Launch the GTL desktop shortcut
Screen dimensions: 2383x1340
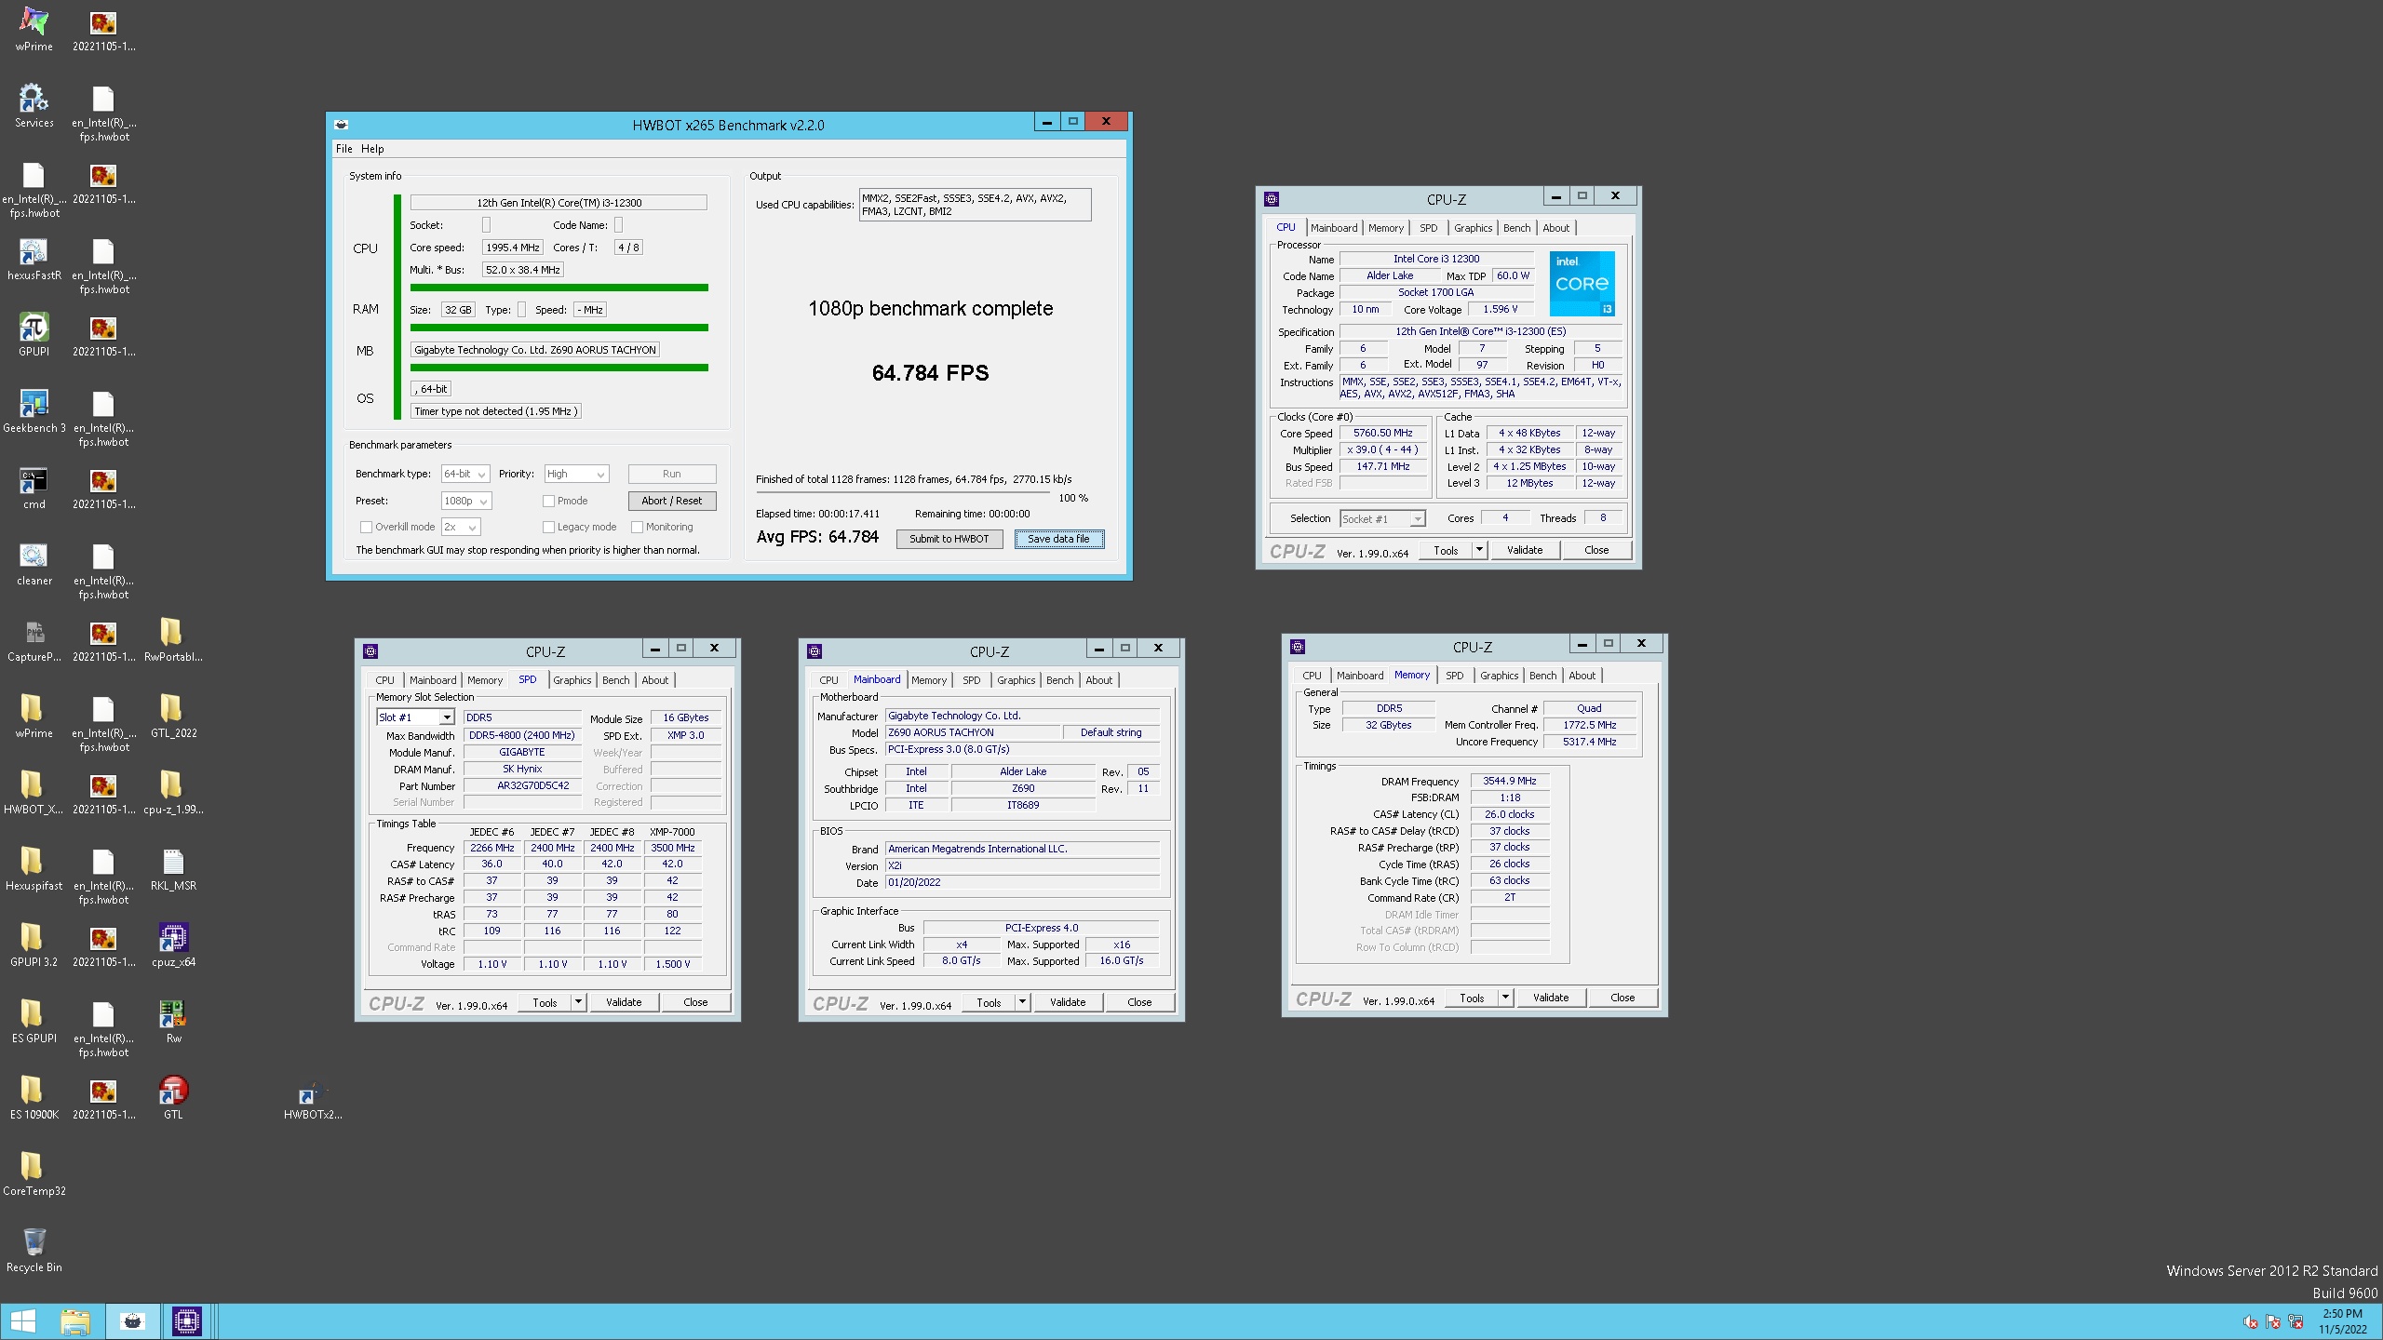[x=172, y=1098]
